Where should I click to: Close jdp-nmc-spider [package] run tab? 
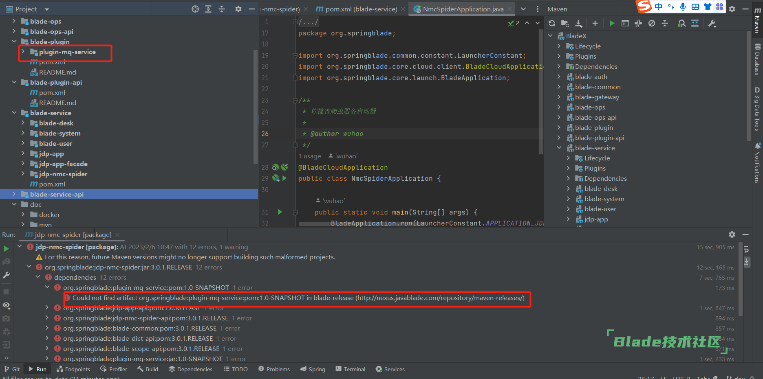(117, 234)
